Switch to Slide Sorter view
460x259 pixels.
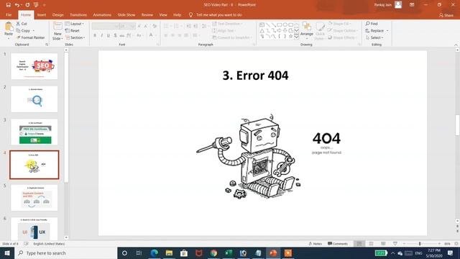pyautogui.click(x=371, y=244)
